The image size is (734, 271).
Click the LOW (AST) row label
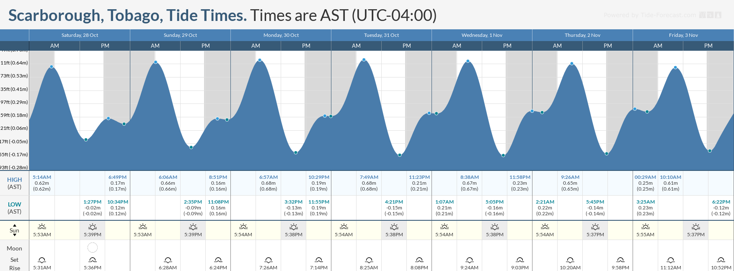(14, 208)
